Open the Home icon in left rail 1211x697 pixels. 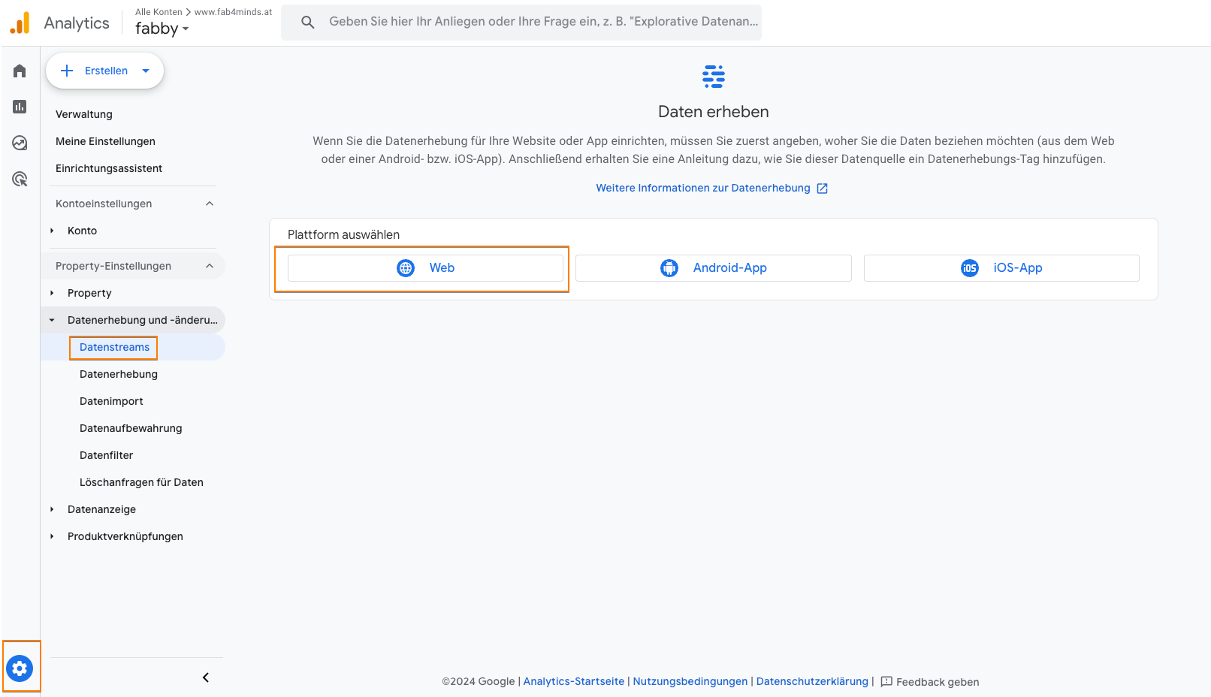click(x=20, y=71)
